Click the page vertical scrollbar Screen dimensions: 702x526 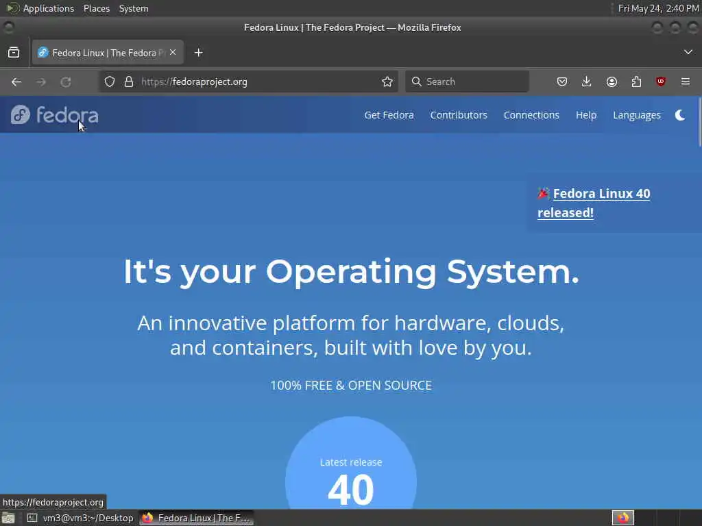(699, 122)
